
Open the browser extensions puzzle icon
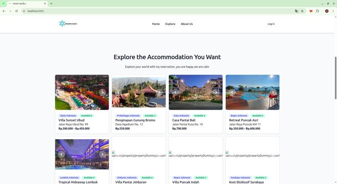[x=317, y=11]
